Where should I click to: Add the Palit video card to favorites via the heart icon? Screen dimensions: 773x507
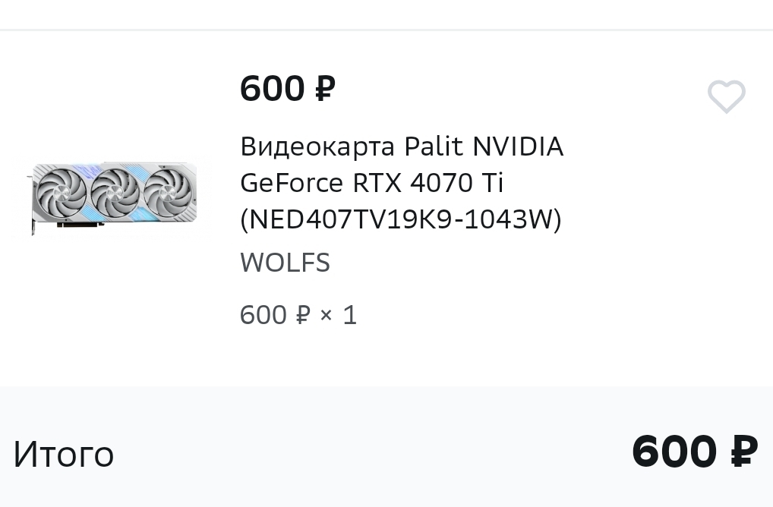[726, 96]
